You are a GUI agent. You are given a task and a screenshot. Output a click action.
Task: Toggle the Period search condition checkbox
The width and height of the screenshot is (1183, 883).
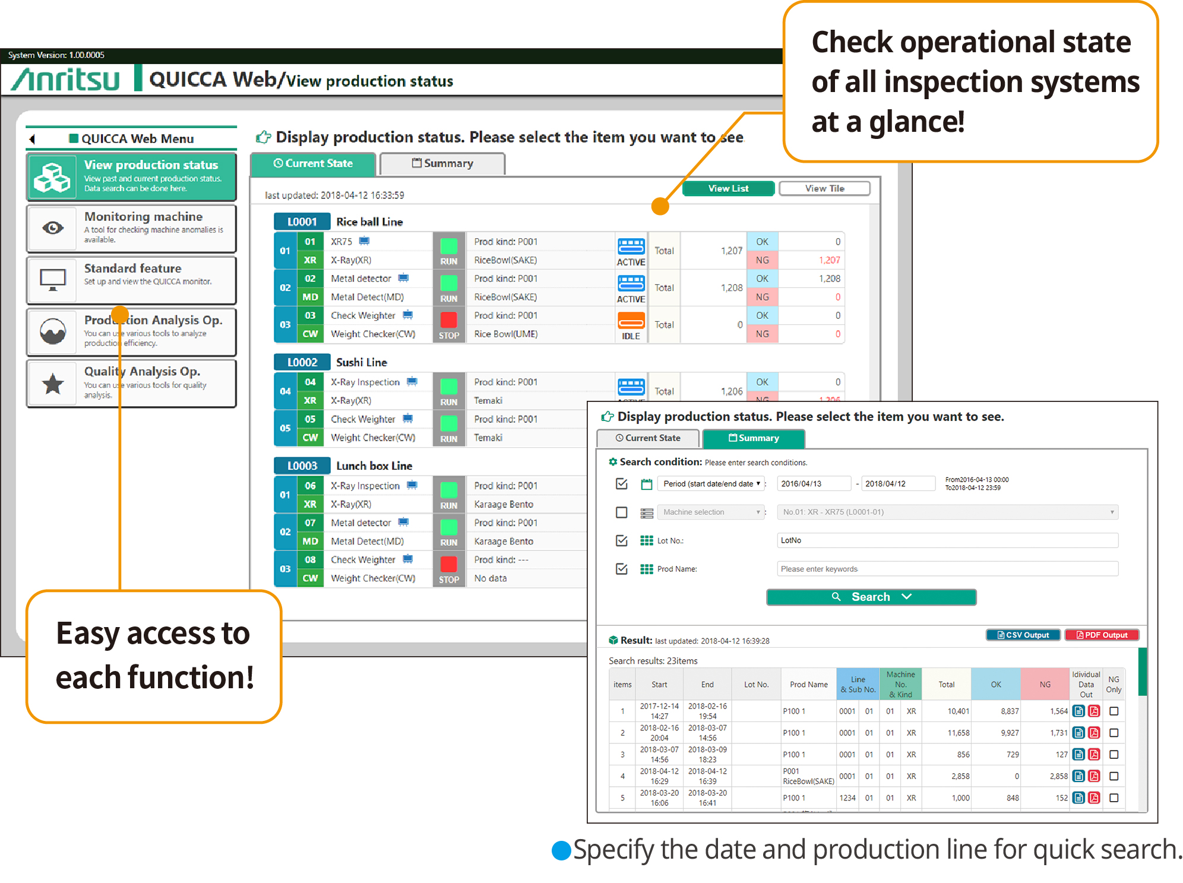click(x=622, y=483)
